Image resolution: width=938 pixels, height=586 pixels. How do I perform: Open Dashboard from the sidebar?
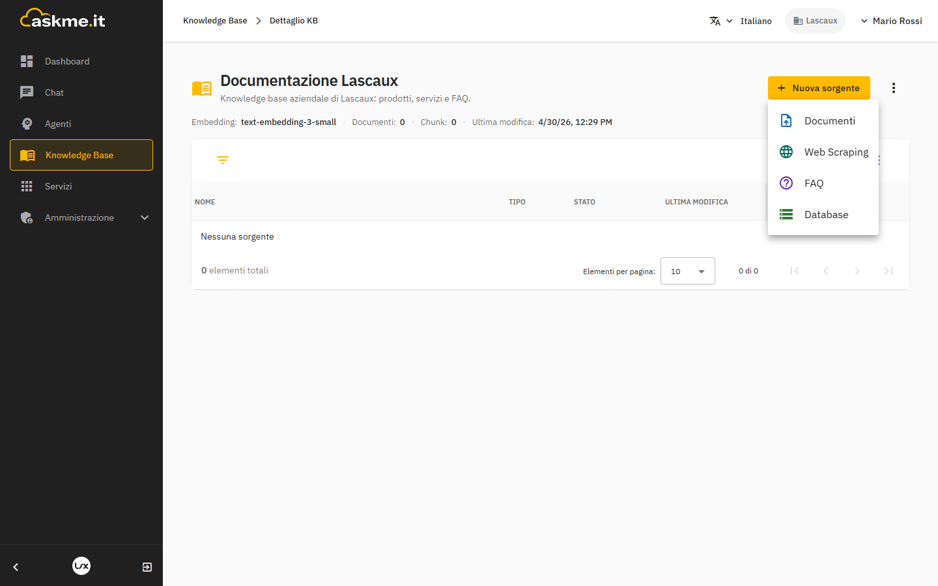click(x=81, y=61)
